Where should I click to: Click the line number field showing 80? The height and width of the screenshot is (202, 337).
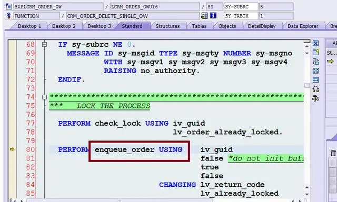pos(214,7)
